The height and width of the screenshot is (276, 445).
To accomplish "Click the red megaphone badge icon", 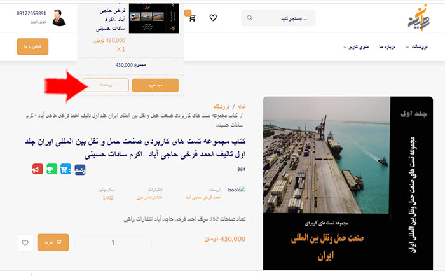I will (x=38, y=169).
